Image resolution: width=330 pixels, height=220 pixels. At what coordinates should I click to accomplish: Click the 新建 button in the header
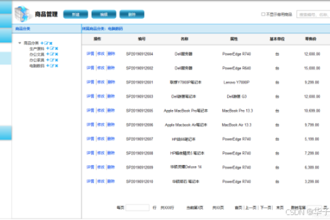75,14
